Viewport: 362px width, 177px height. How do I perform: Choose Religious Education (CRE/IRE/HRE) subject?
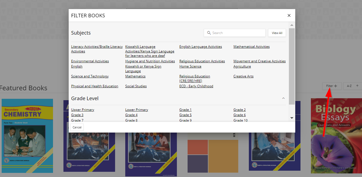click(x=195, y=79)
